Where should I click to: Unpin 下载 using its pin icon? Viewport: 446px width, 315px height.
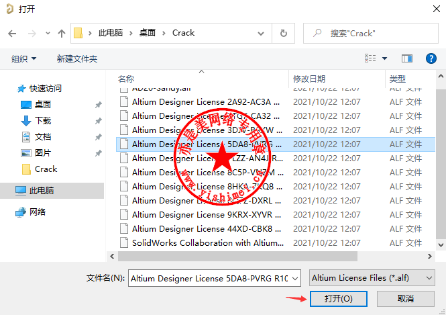pos(98,121)
